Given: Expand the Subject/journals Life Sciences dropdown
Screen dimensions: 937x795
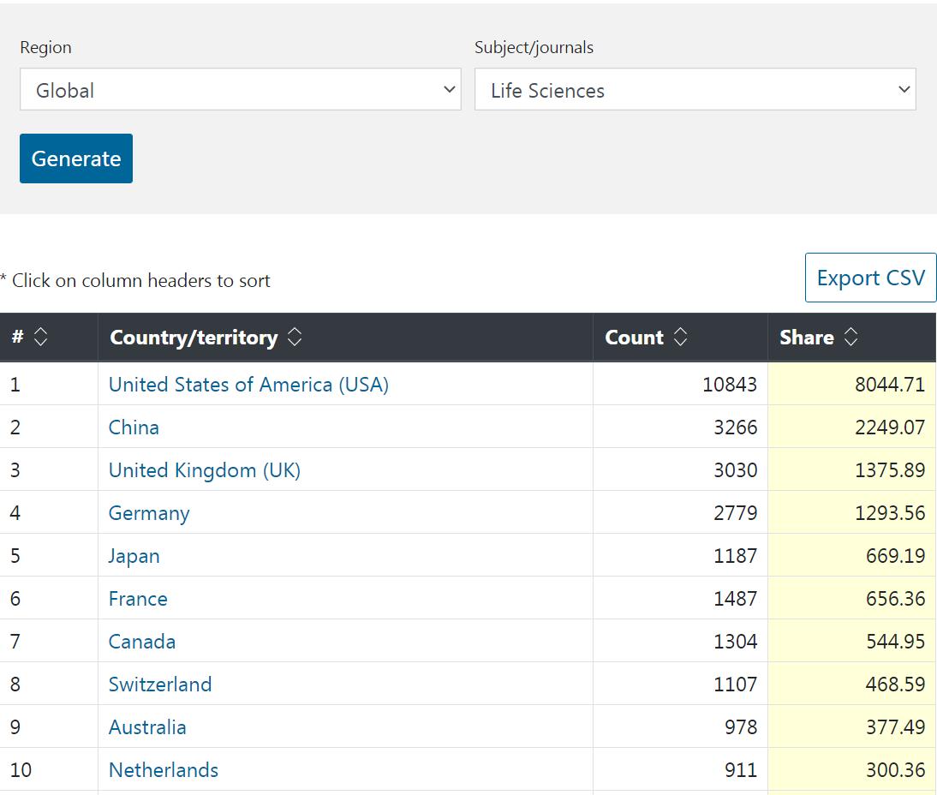Looking at the screenshot, I should [695, 90].
